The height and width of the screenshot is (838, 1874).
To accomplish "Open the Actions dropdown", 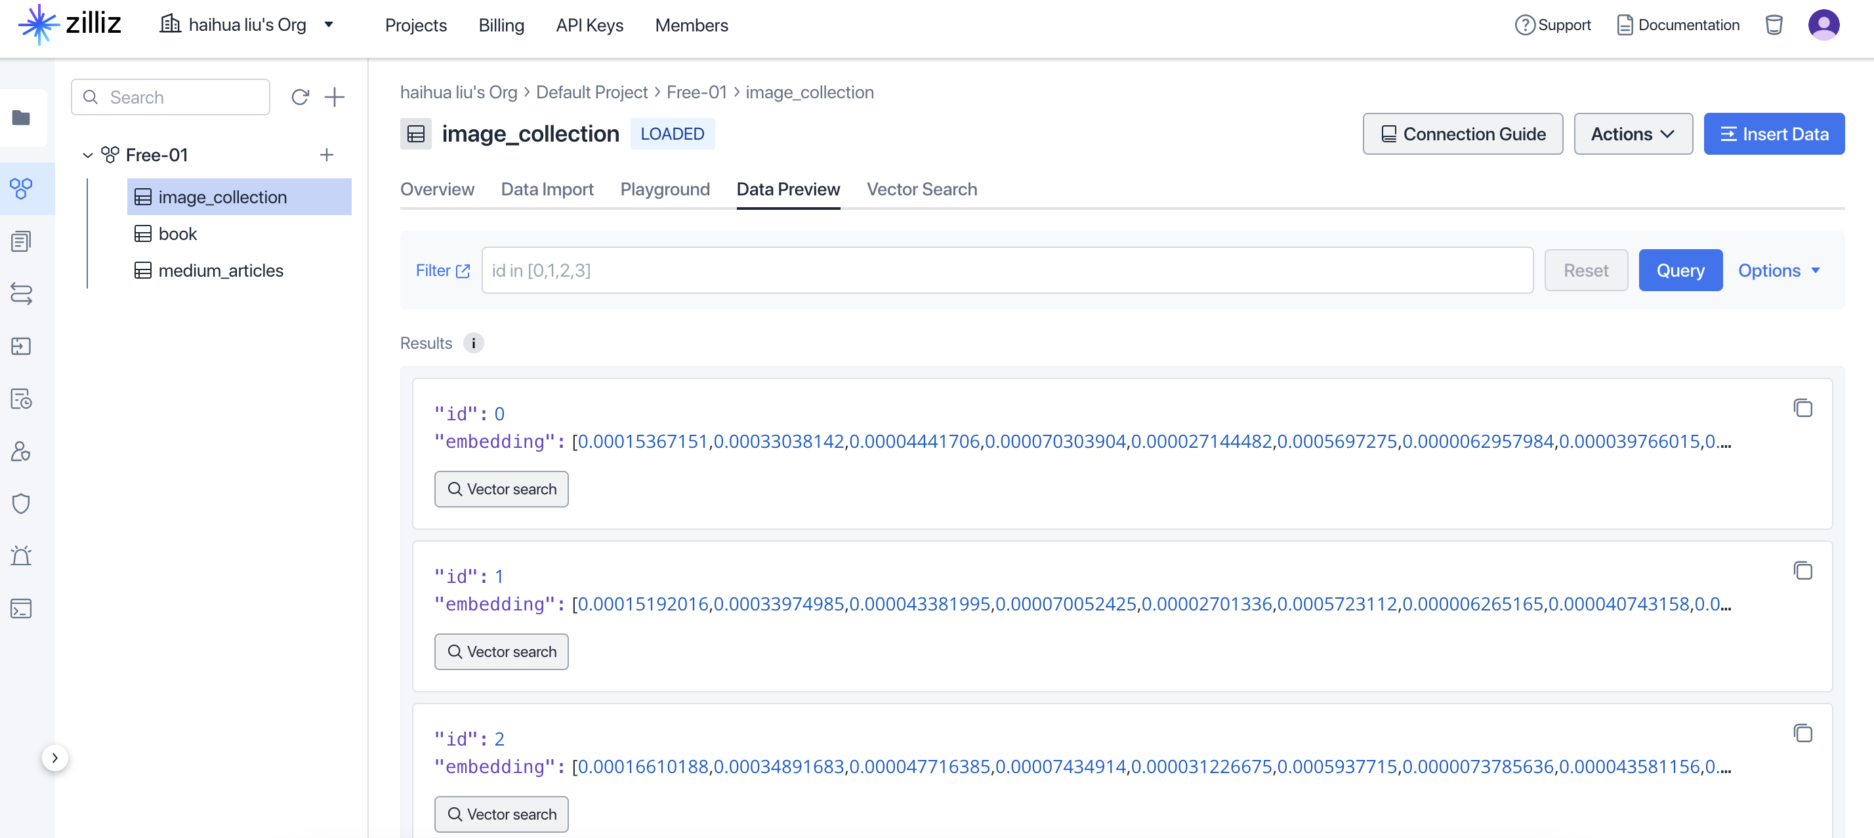I will coord(1633,134).
